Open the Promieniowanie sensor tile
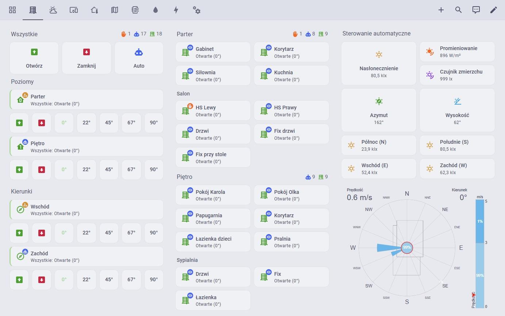Viewport: 505px width, 316px height. coord(457,52)
